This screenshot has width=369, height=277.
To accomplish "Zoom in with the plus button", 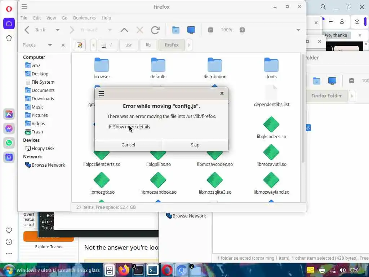I will tap(242, 30).
